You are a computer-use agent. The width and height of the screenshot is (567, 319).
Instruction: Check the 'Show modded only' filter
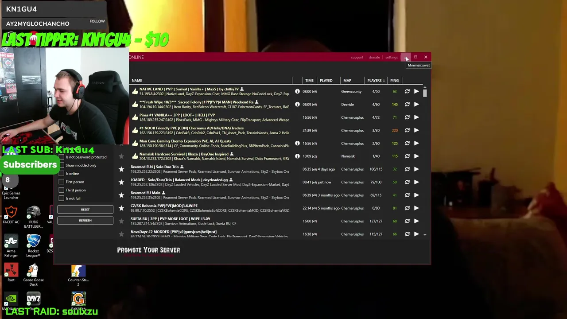(62, 165)
